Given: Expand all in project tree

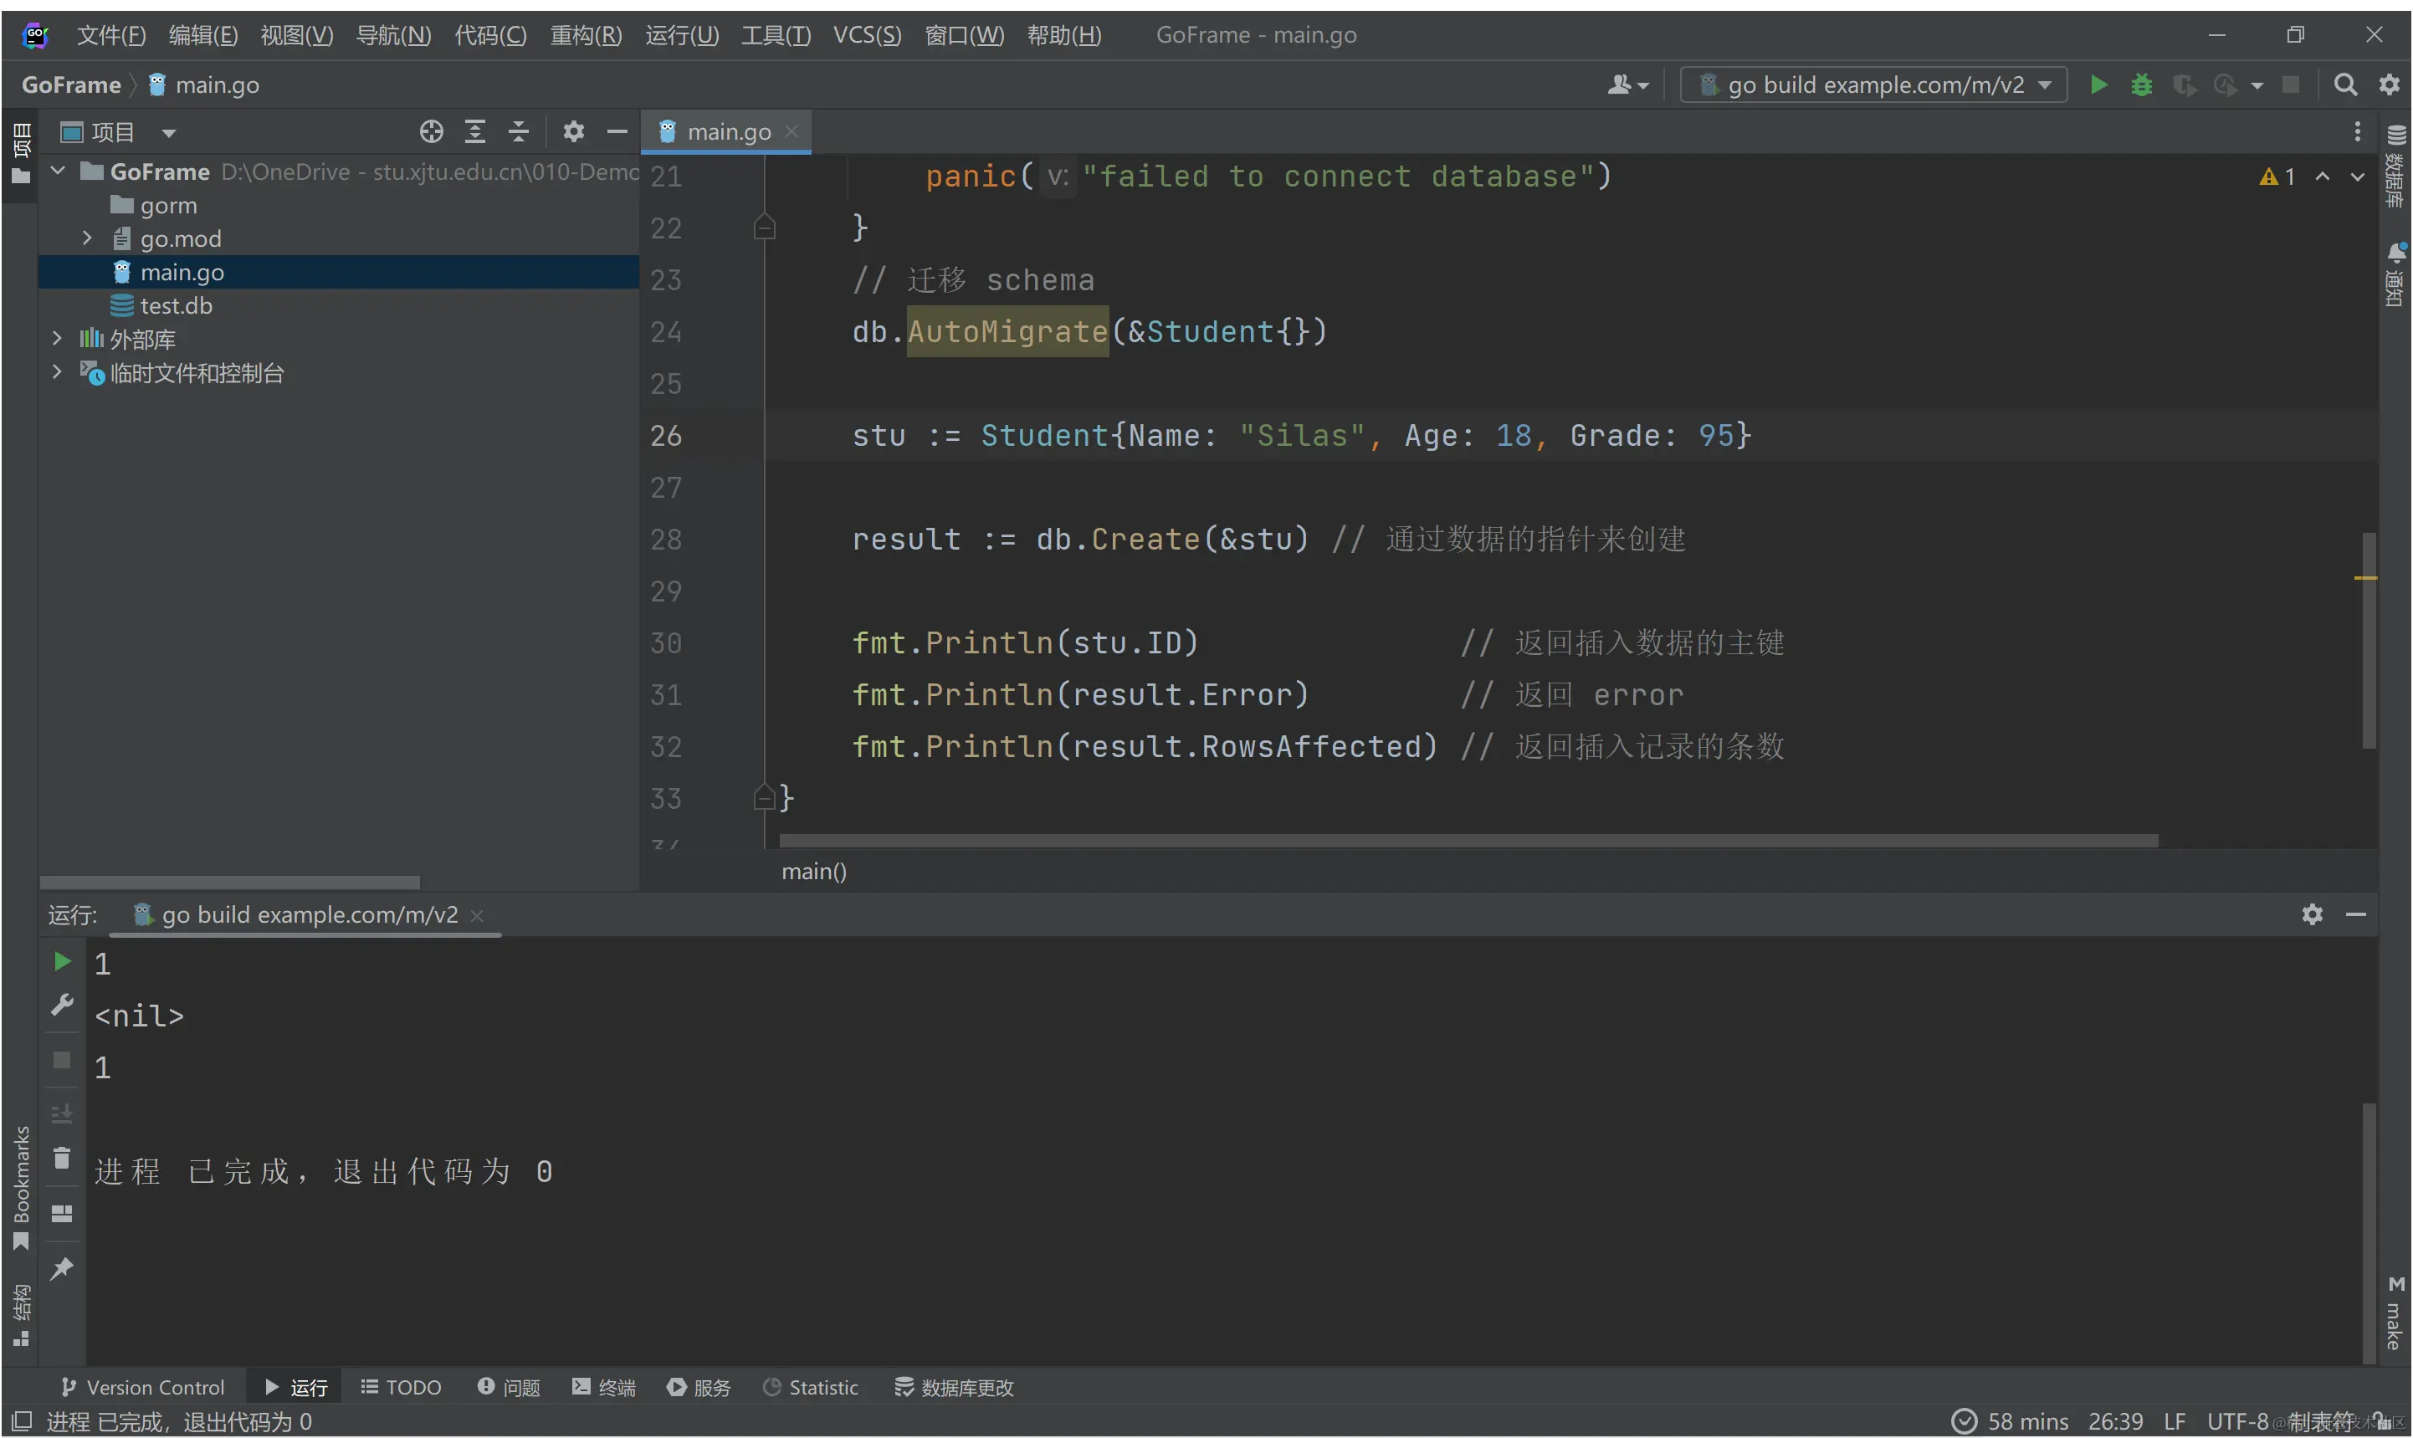Looking at the screenshot, I should pyautogui.click(x=475, y=132).
